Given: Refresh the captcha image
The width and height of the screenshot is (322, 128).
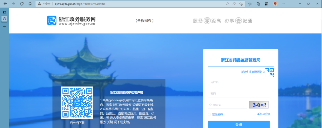Looking at the screenshot, I should coord(259,105).
